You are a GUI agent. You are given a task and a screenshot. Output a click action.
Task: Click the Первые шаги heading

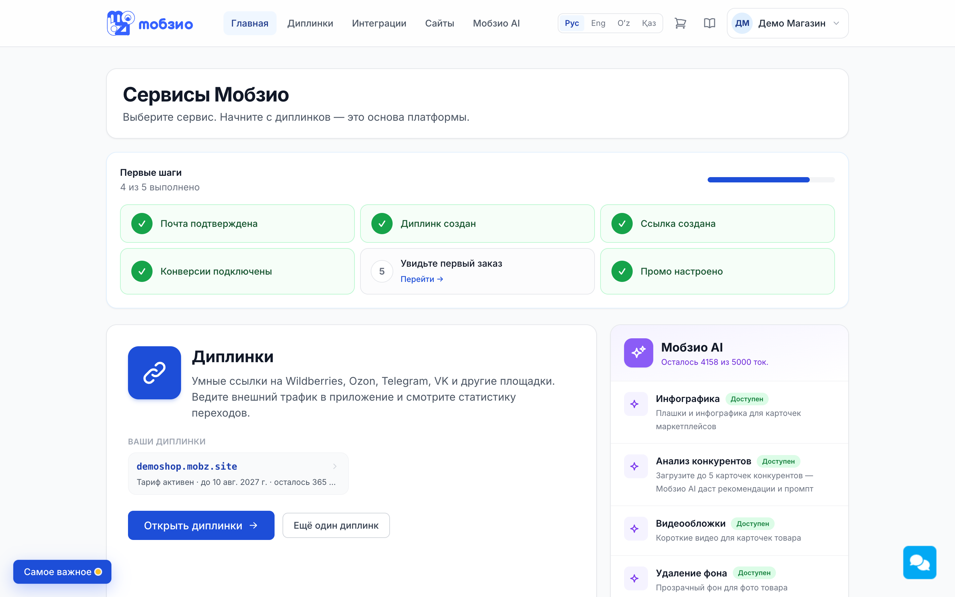[x=151, y=172]
